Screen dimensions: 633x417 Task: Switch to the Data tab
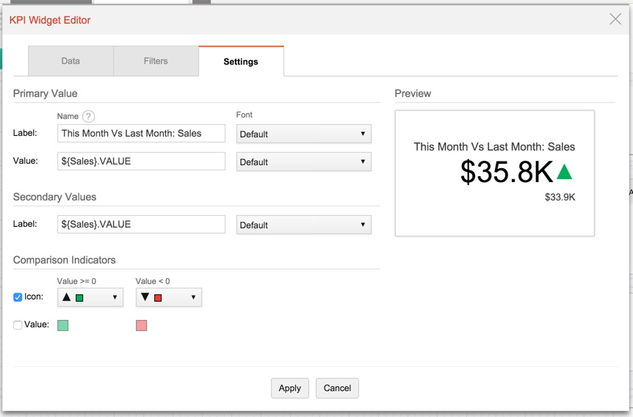pyautogui.click(x=70, y=61)
